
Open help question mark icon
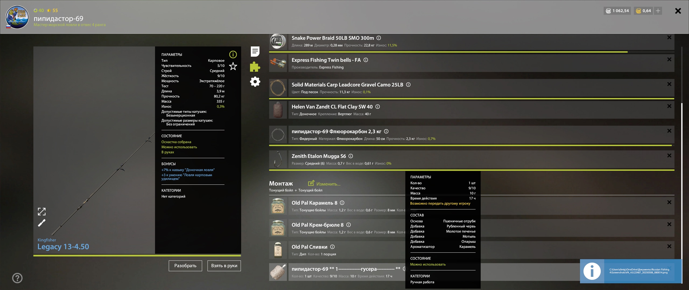[x=17, y=278]
